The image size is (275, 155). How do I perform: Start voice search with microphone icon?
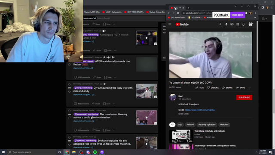[x=226, y=24]
